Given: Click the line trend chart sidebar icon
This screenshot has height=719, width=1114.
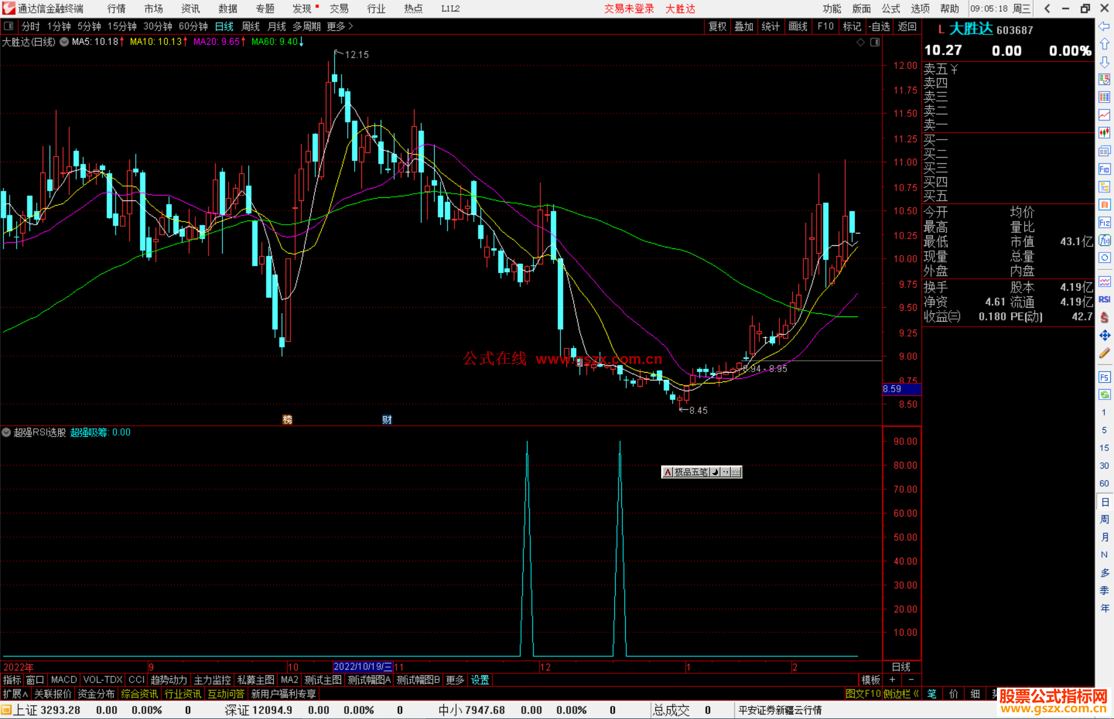Looking at the screenshot, I should coord(1104,115).
